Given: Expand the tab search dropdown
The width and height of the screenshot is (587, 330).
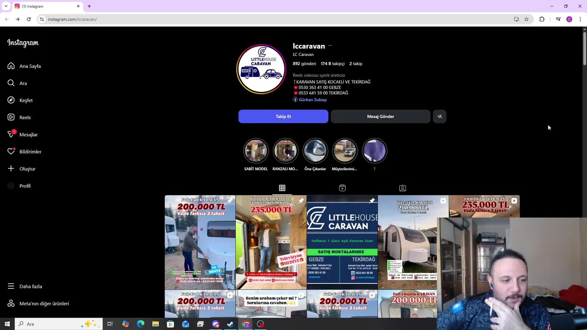Looking at the screenshot, I should [6, 6].
